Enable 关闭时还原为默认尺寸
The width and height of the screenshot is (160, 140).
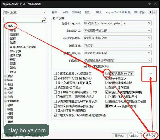107,97
